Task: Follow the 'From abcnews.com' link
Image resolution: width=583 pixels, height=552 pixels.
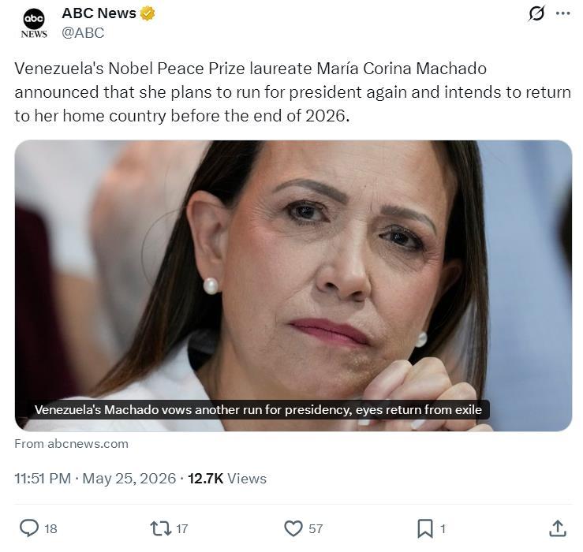Action: pyautogui.click(x=71, y=444)
